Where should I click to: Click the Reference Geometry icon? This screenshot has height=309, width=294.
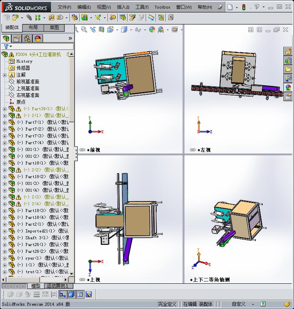tap(98, 17)
